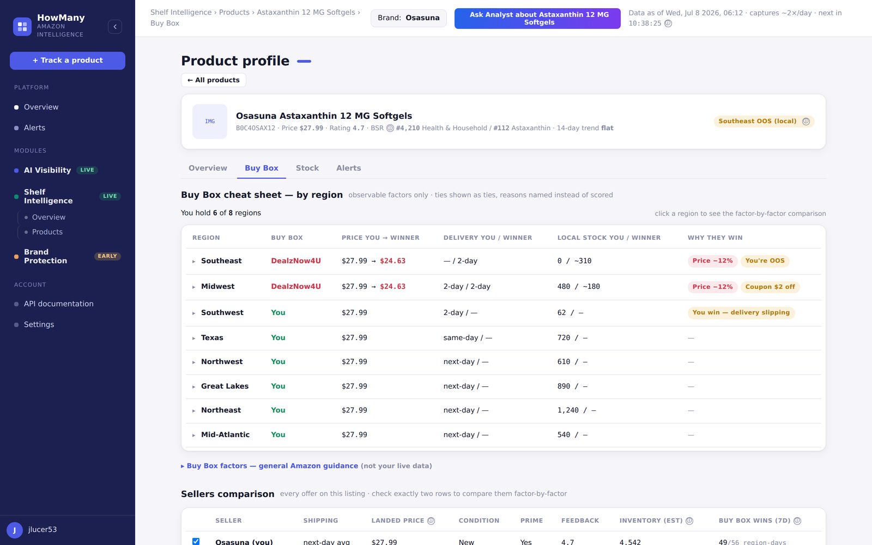Click BSR info icon in product card

pyautogui.click(x=390, y=128)
